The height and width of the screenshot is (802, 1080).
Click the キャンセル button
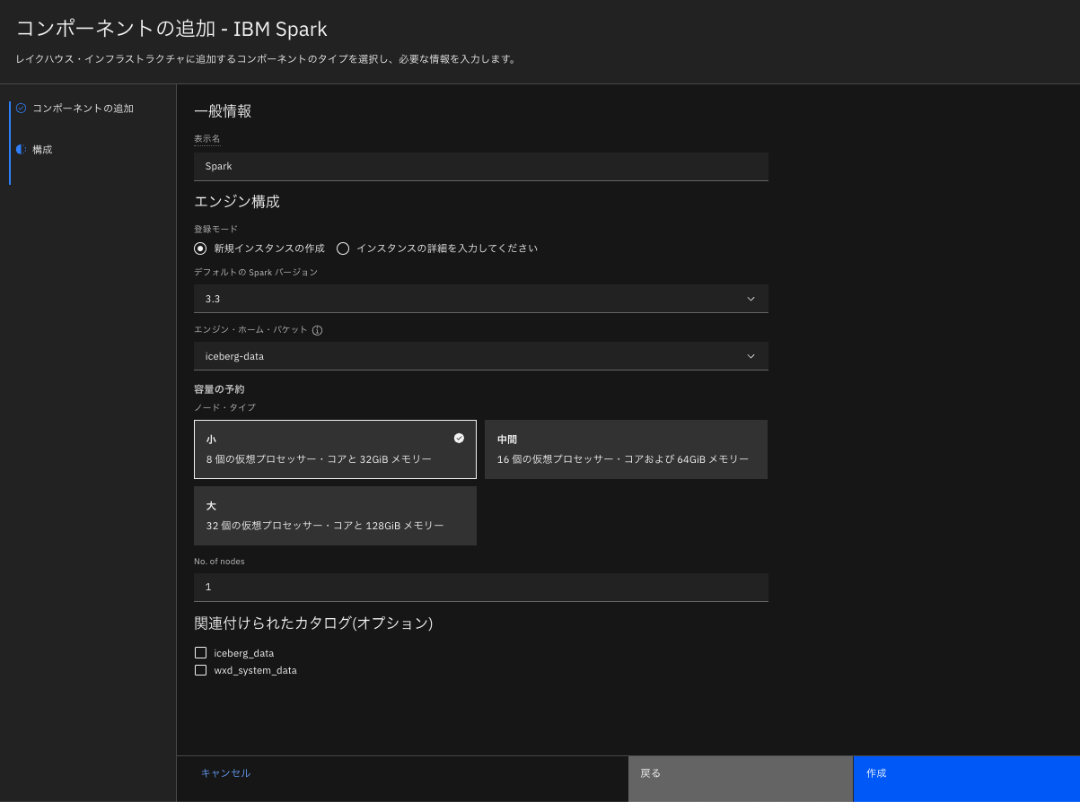pyautogui.click(x=225, y=772)
